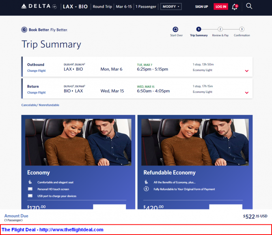Click the Start Over circular arrow icon

click(175, 29)
